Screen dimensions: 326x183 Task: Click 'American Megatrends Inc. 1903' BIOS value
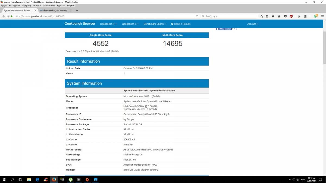(x=140, y=165)
